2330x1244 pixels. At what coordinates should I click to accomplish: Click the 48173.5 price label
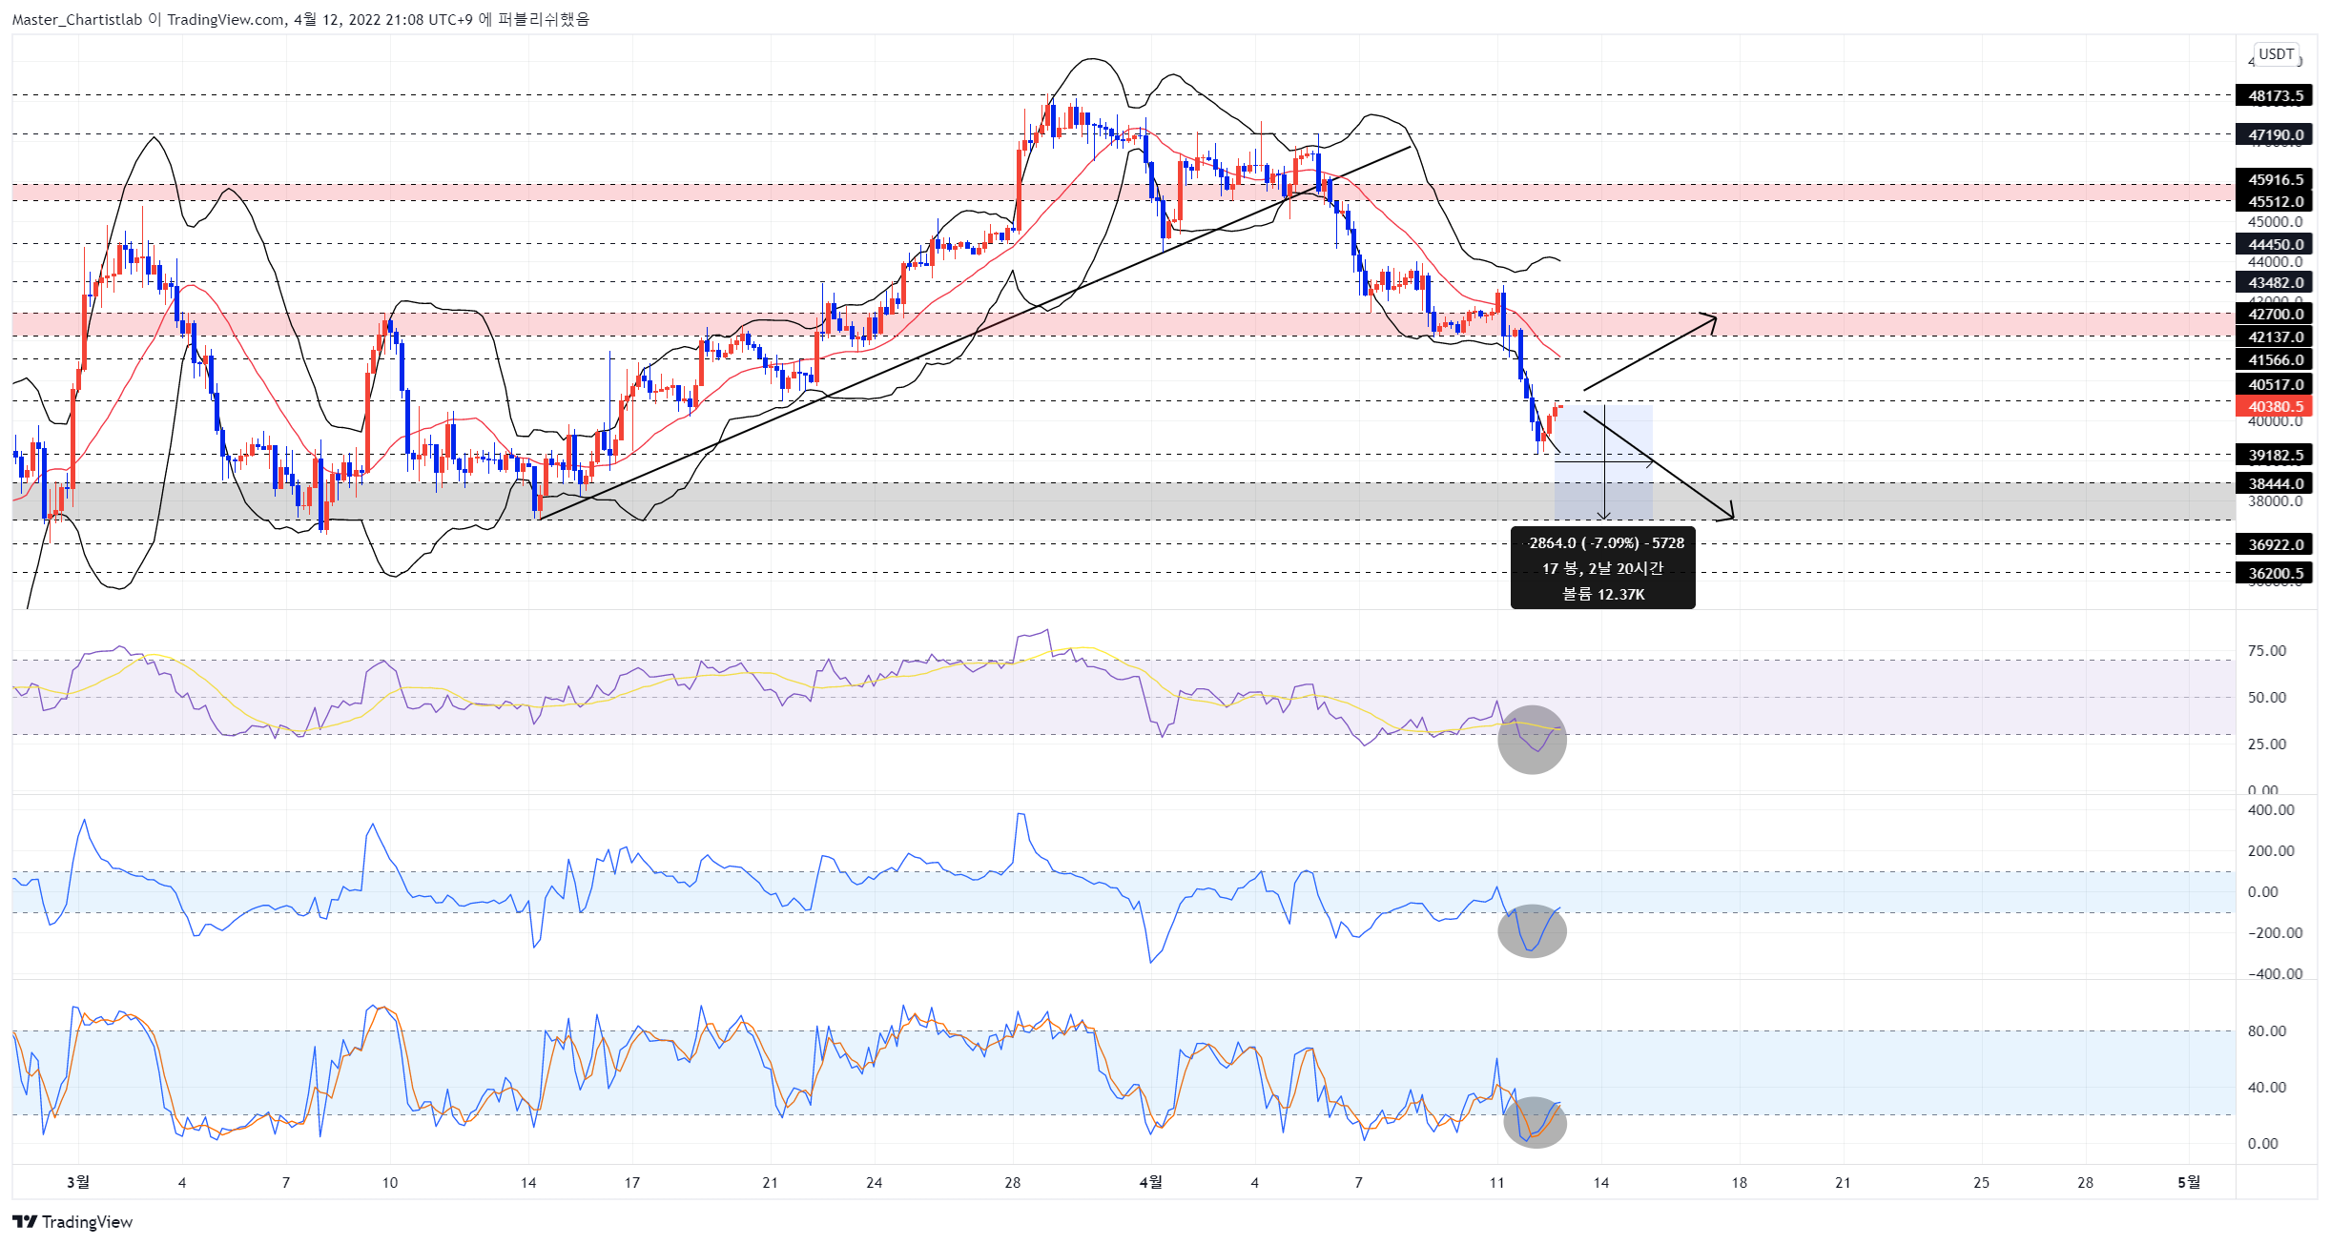pos(2275,95)
